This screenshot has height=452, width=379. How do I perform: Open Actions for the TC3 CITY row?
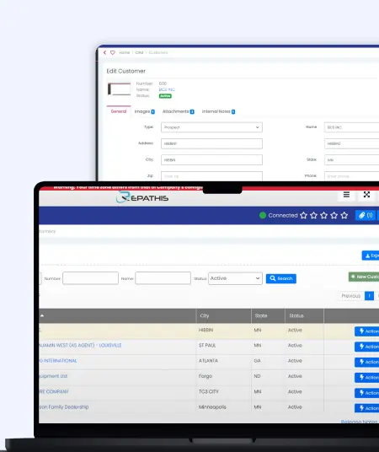click(367, 393)
